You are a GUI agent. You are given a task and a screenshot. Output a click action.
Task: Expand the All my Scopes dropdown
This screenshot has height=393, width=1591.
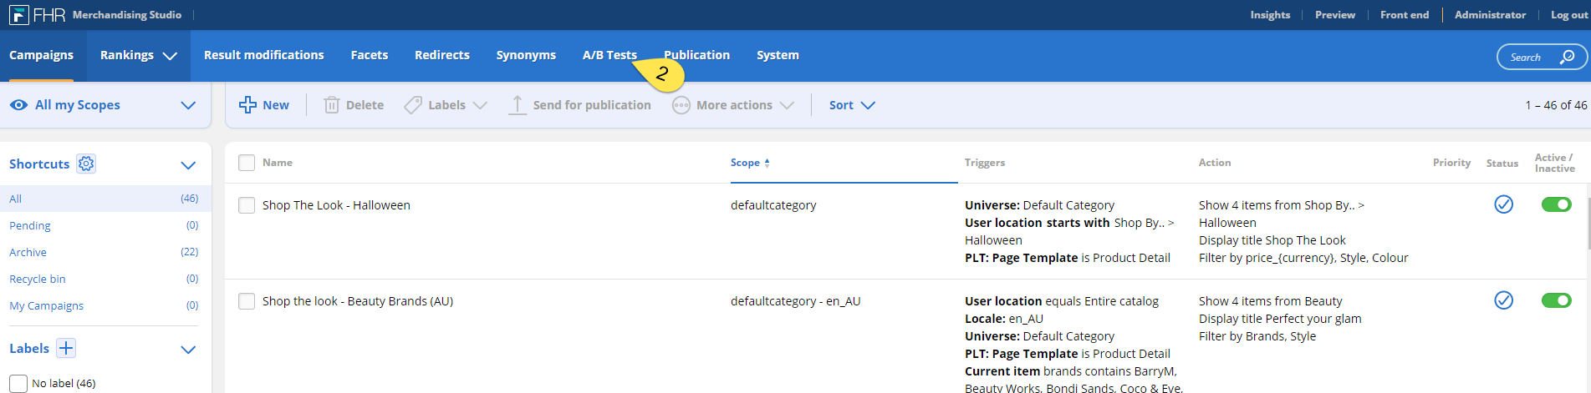[x=188, y=105]
